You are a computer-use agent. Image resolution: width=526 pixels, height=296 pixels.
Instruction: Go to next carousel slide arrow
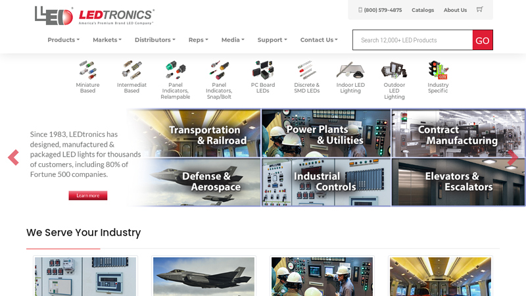(x=513, y=157)
